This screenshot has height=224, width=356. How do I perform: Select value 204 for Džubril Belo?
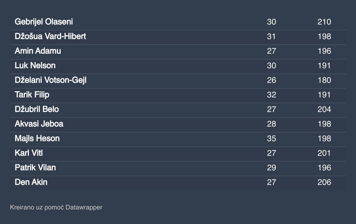coord(324,109)
